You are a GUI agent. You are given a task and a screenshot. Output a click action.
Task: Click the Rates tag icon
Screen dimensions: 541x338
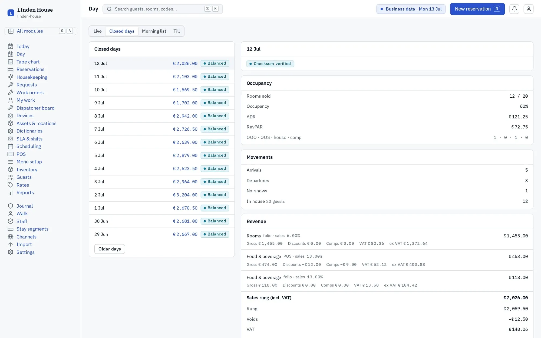pos(11,185)
